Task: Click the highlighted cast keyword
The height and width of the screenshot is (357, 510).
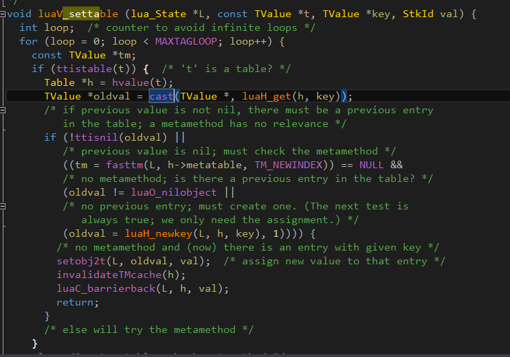Action: (162, 96)
